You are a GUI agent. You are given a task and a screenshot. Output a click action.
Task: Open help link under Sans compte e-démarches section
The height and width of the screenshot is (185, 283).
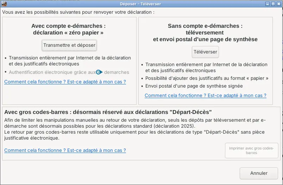tap(206, 96)
